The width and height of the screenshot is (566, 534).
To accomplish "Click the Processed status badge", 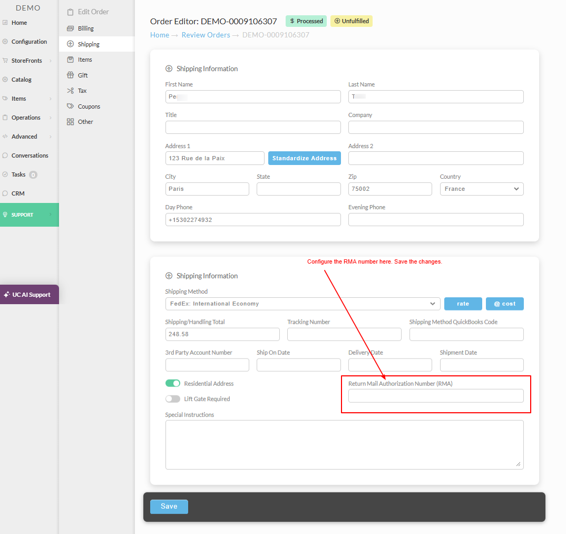I will coord(306,21).
